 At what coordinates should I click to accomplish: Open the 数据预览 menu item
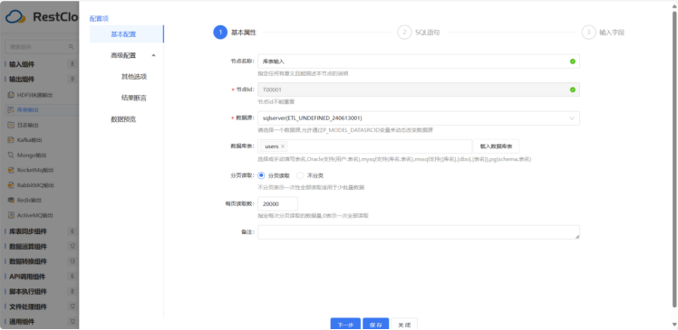click(123, 119)
